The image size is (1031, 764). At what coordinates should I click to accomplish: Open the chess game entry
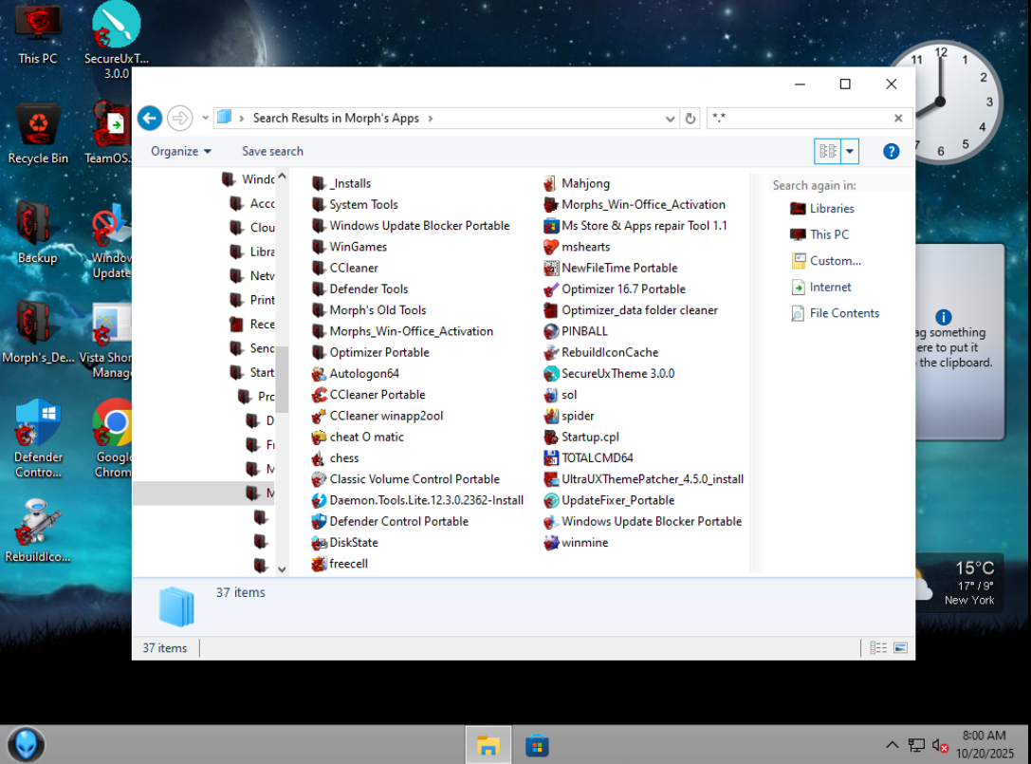point(343,458)
